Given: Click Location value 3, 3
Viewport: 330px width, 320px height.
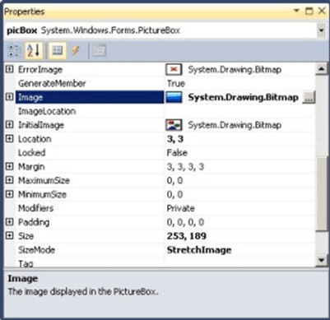Looking at the screenshot, I should [175, 139].
